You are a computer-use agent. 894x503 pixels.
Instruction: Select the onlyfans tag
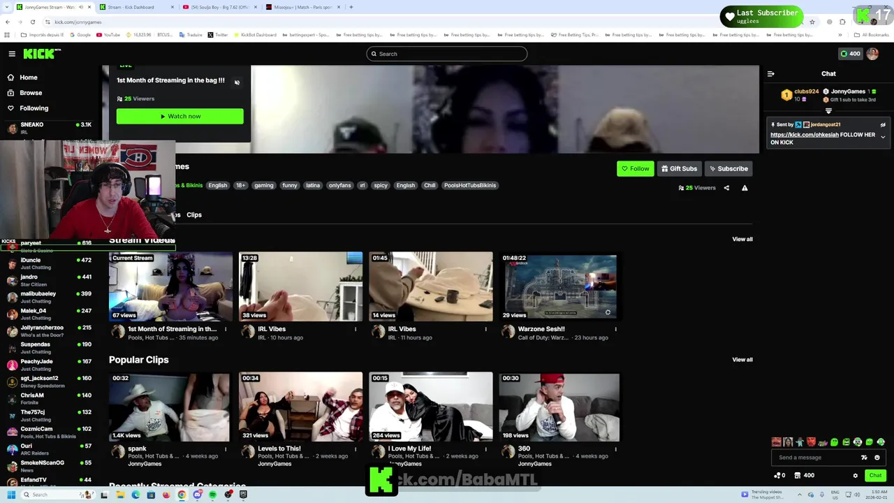click(x=339, y=185)
